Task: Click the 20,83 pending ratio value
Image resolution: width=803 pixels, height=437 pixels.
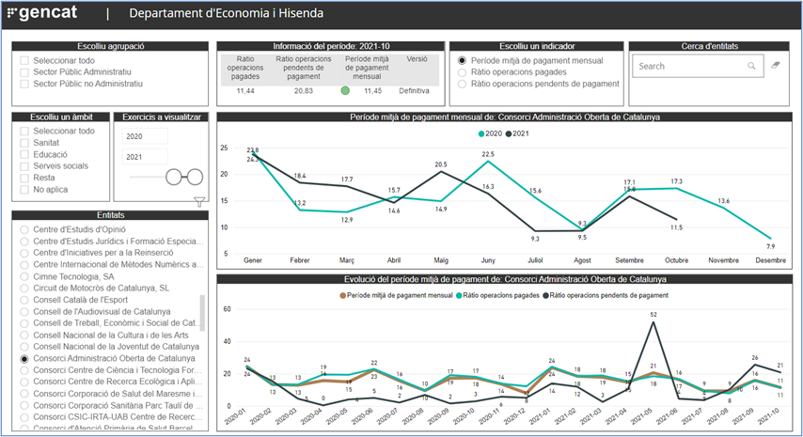Action: point(304,91)
